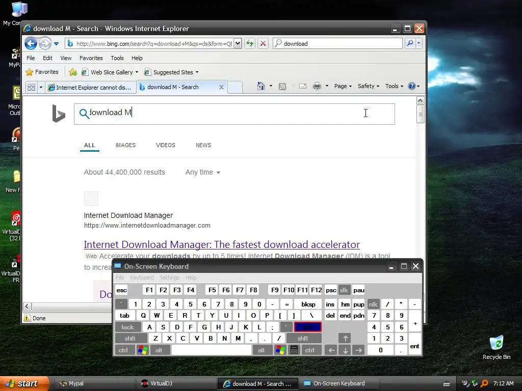Click into the Bing search box
The height and width of the screenshot is (391, 522).
point(234,114)
